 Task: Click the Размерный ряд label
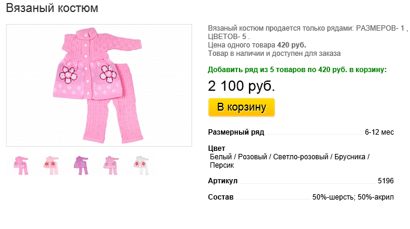point(236,132)
